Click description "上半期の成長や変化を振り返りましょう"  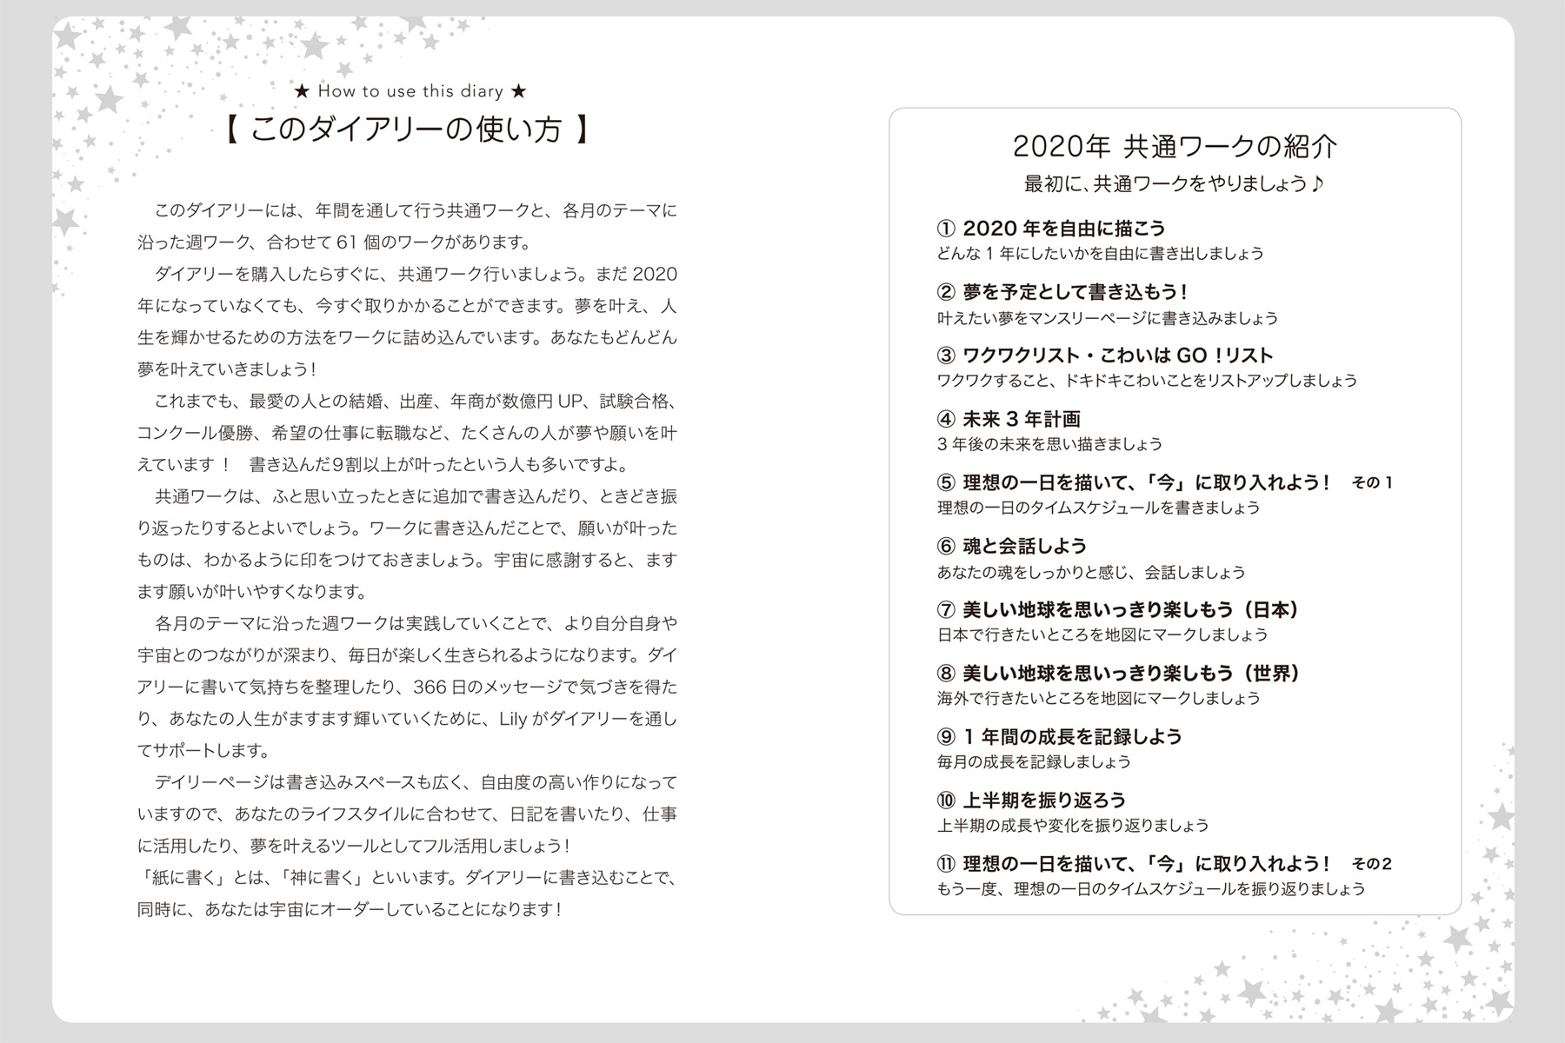(x=1073, y=826)
